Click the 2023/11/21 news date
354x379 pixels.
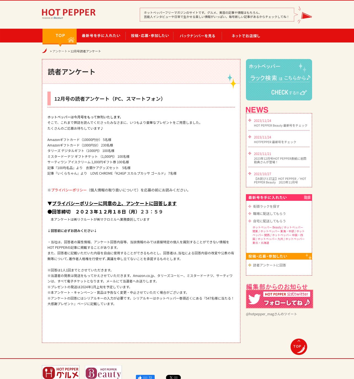point(262,154)
